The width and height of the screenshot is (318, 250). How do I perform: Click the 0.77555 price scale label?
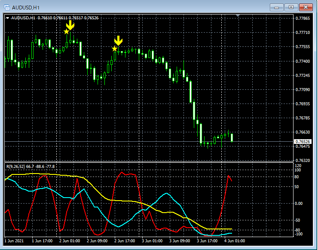(303, 47)
